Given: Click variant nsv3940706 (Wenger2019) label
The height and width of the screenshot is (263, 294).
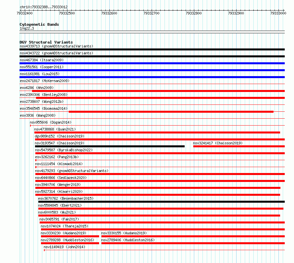Looking at the screenshot, I should click(58, 185).
